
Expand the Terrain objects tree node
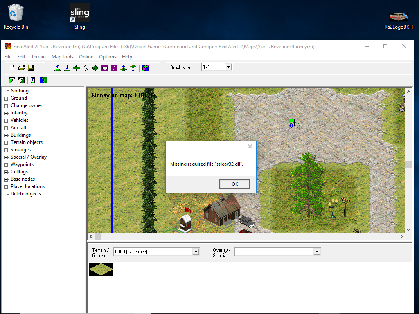[6, 143]
